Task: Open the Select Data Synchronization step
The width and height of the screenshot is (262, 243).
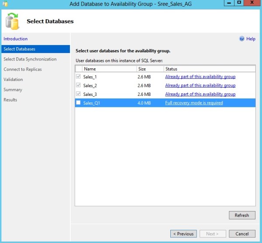Action: click(30, 59)
